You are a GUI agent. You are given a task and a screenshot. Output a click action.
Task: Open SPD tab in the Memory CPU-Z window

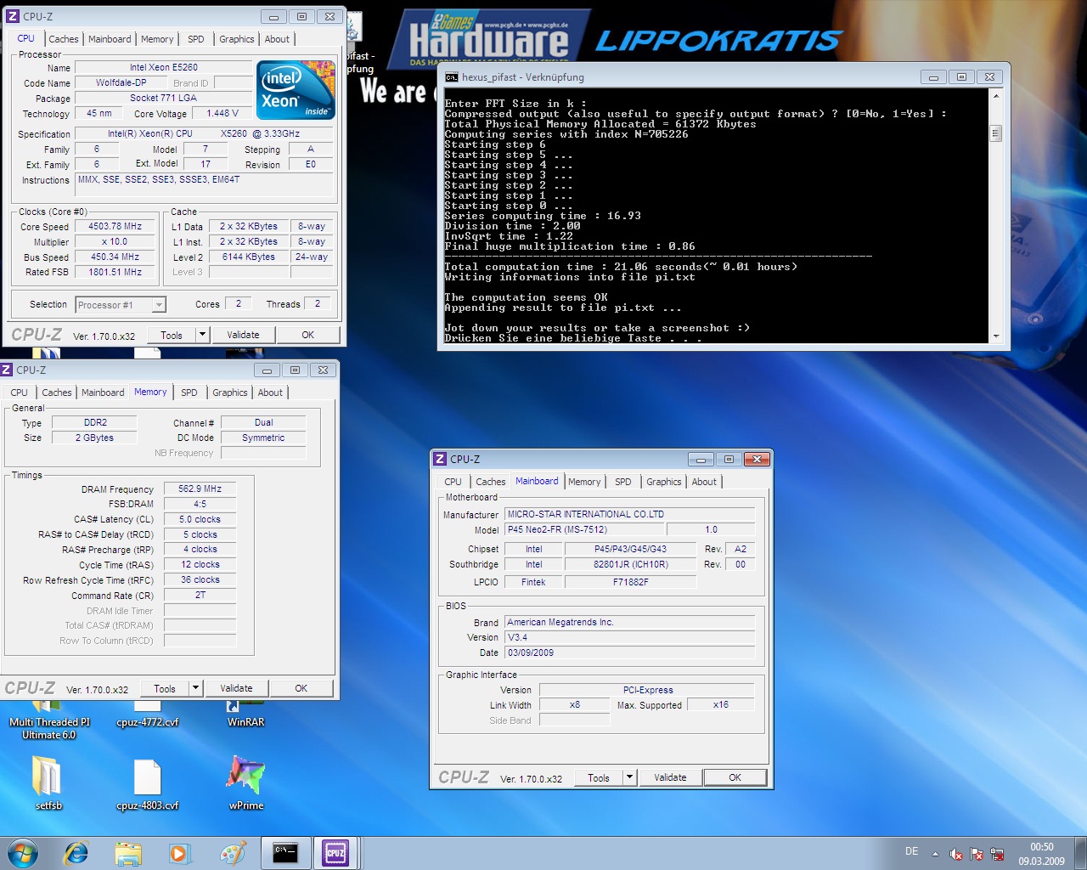[189, 393]
